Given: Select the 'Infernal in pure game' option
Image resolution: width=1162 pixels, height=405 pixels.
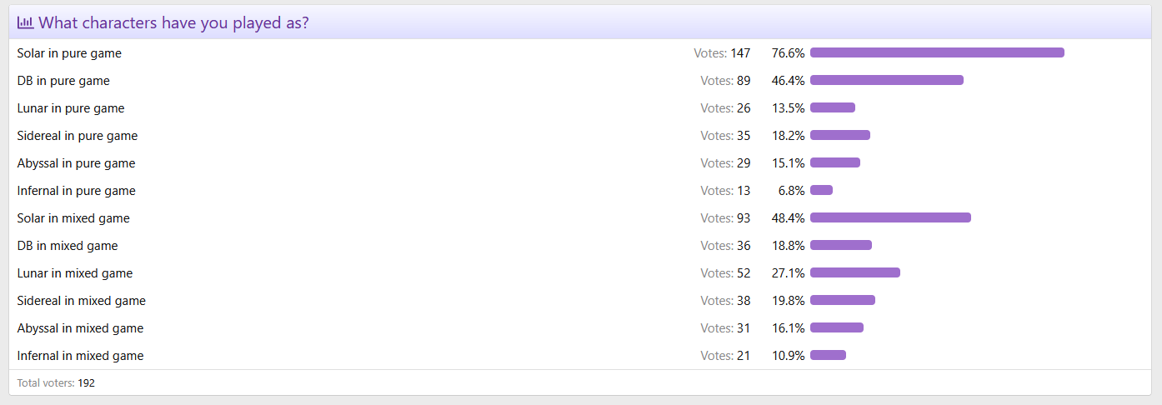Looking at the screenshot, I should (76, 191).
